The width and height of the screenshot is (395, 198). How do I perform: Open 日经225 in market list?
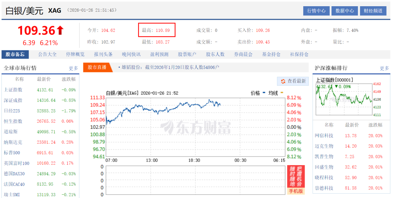coord(12,111)
